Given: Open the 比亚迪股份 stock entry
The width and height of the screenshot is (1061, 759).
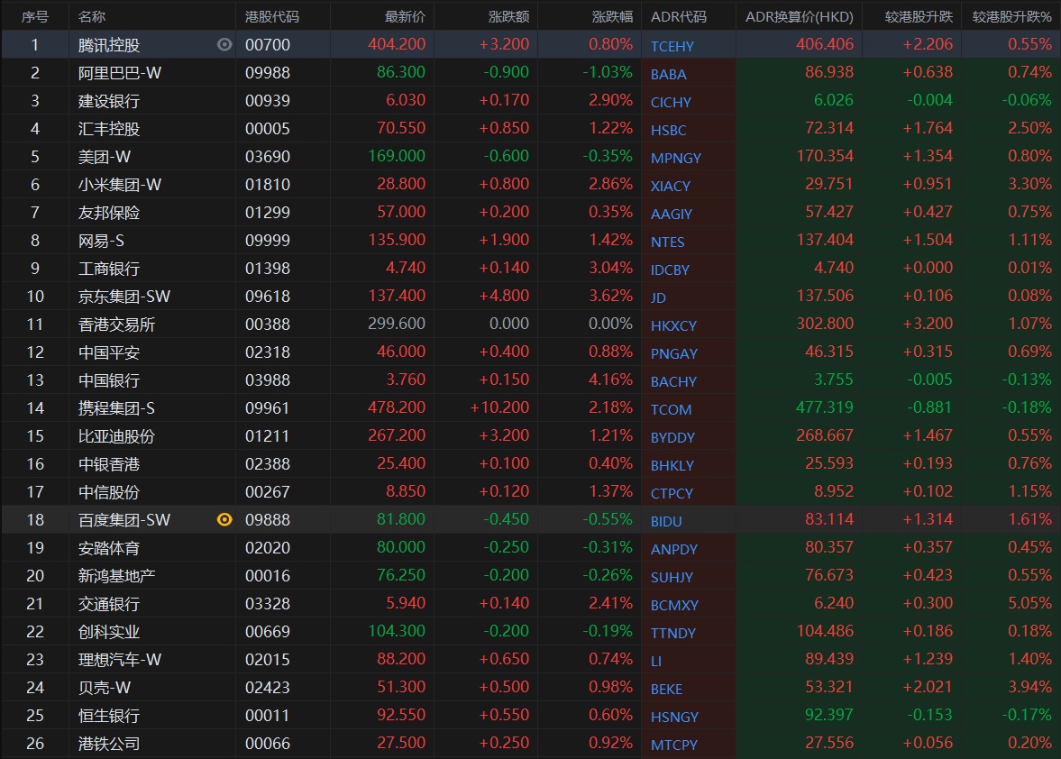Looking at the screenshot, I should (x=116, y=435).
